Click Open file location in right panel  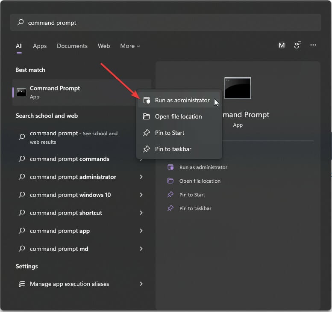[x=200, y=181]
